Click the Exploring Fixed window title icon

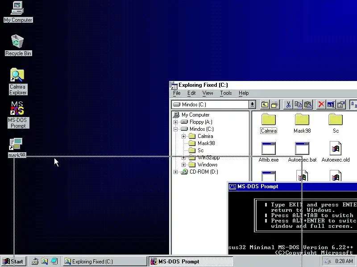(174, 85)
